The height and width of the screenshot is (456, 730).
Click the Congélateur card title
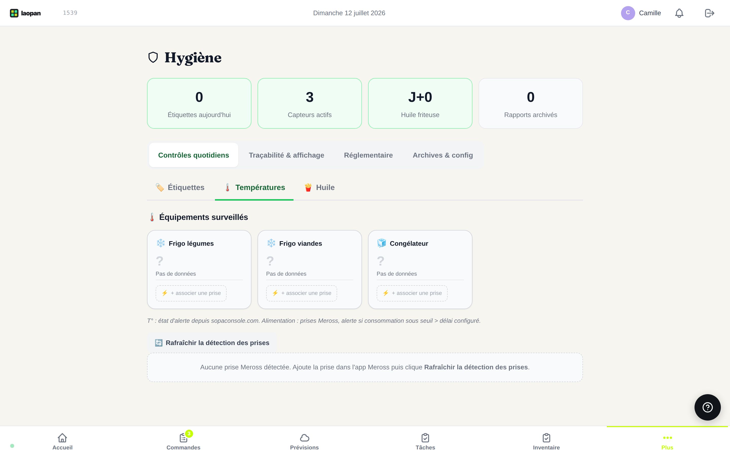409,243
